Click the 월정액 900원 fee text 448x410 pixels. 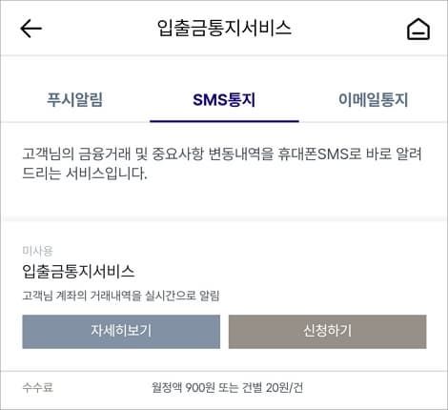pyautogui.click(x=183, y=387)
